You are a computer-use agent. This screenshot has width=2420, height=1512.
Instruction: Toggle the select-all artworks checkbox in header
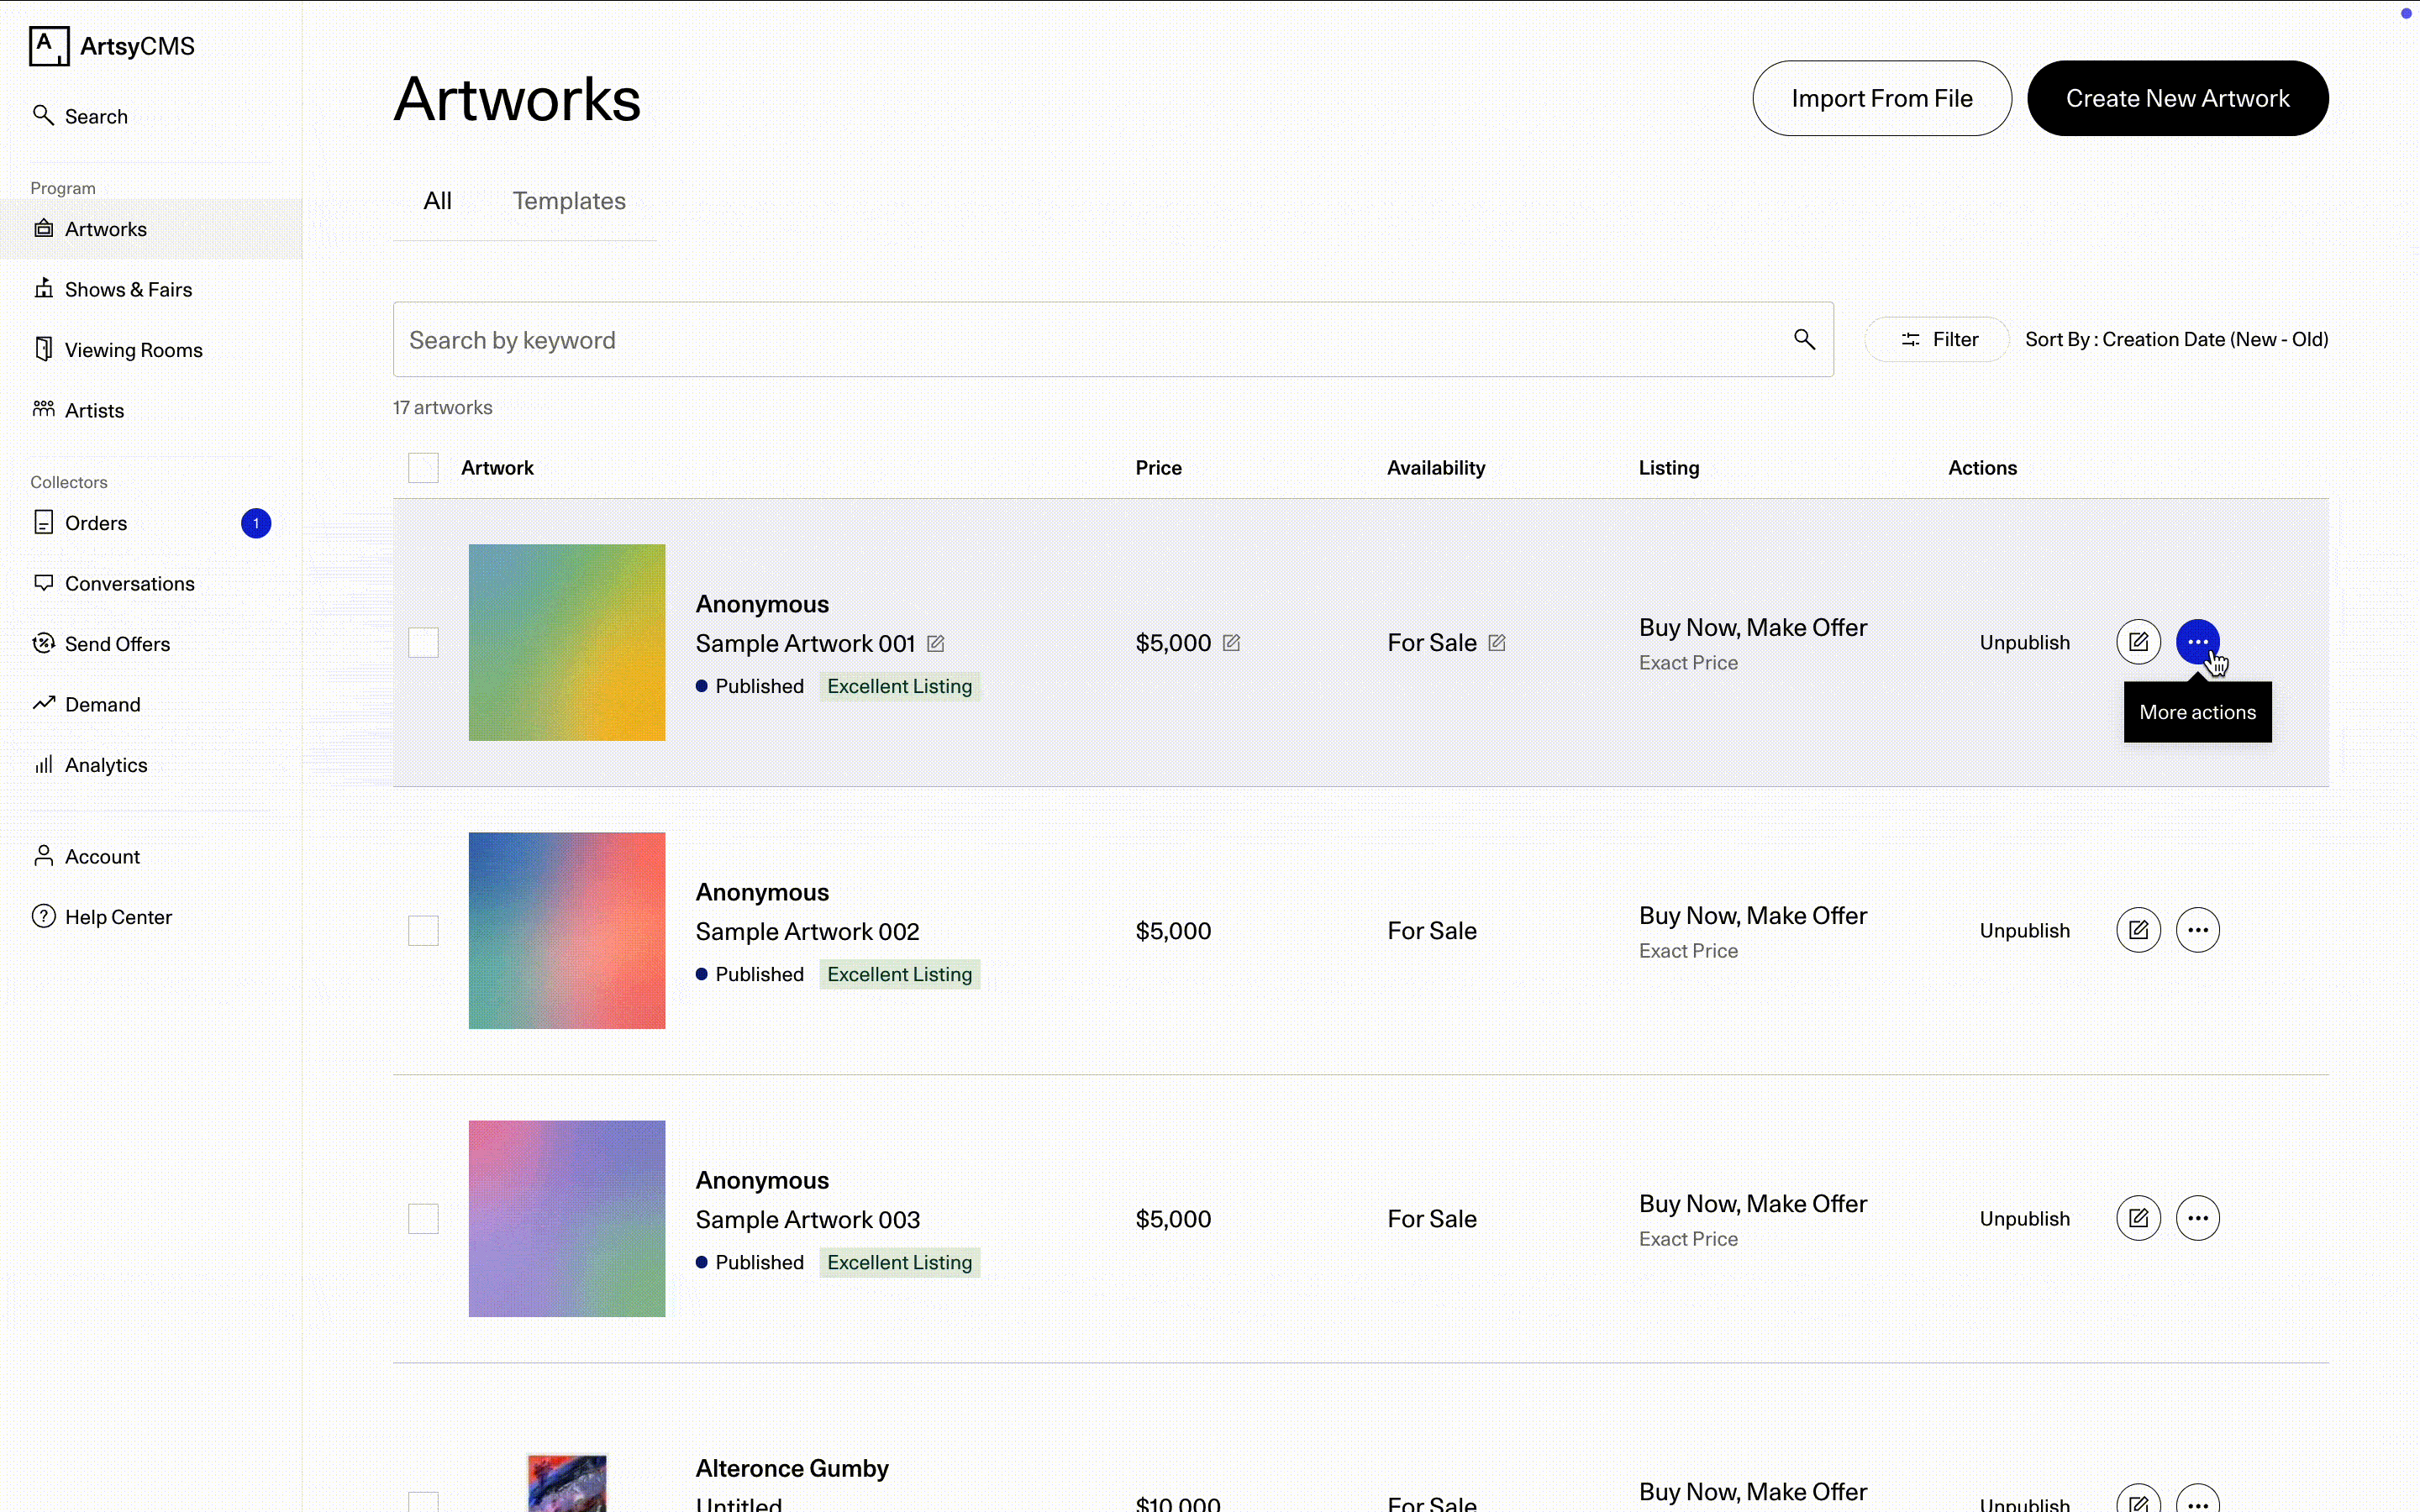[x=423, y=468]
